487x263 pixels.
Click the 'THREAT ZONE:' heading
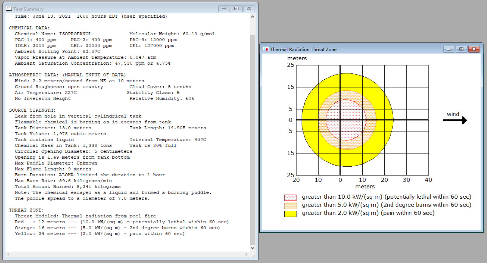[x=26, y=210]
